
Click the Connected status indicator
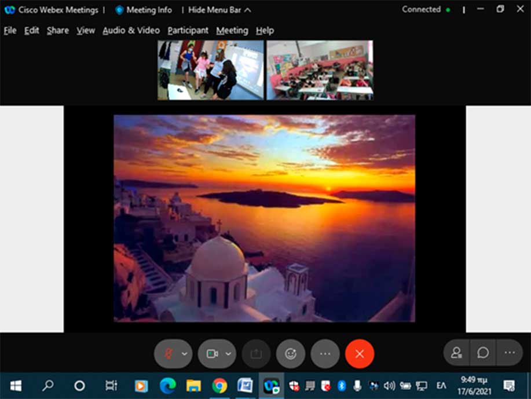[426, 9]
